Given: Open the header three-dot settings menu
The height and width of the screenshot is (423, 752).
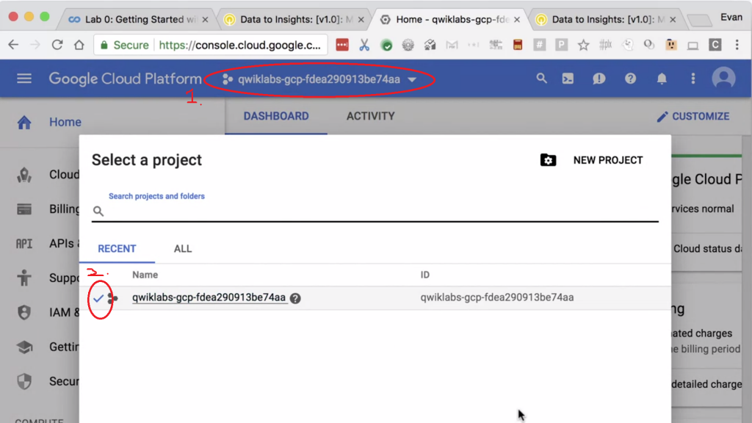Looking at the screenshot, I should pos(693,79).
